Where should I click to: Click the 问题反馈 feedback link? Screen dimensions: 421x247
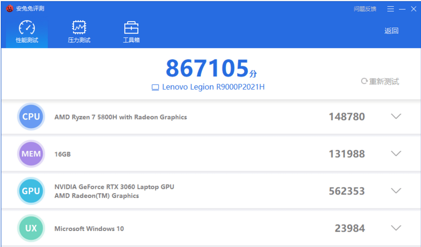[365, 9]
